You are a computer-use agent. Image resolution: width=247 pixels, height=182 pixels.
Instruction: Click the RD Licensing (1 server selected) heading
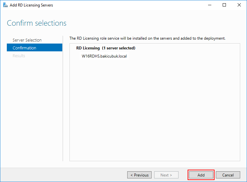tap(106, 48)
